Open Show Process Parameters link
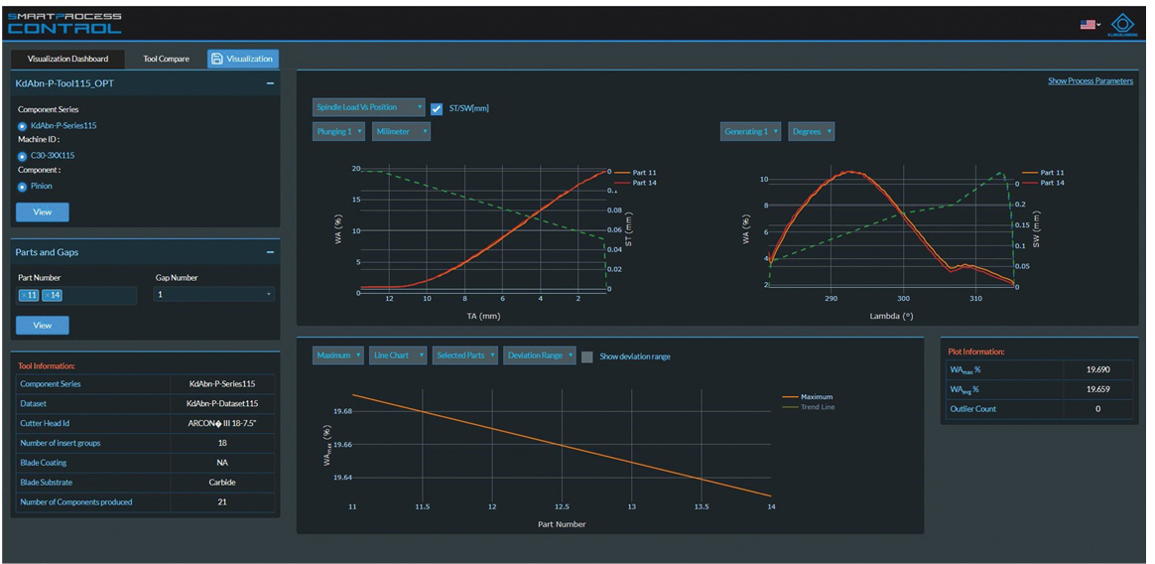 pos(1091,81)
